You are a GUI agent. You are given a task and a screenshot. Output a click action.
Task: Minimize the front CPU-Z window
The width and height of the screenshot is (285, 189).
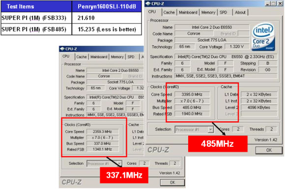(267, 4)
